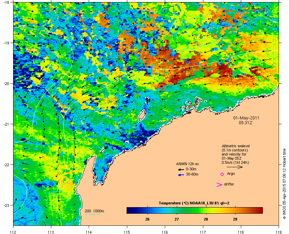Click the longitude axis label 117
289x234 pixels.
[203, 232]
